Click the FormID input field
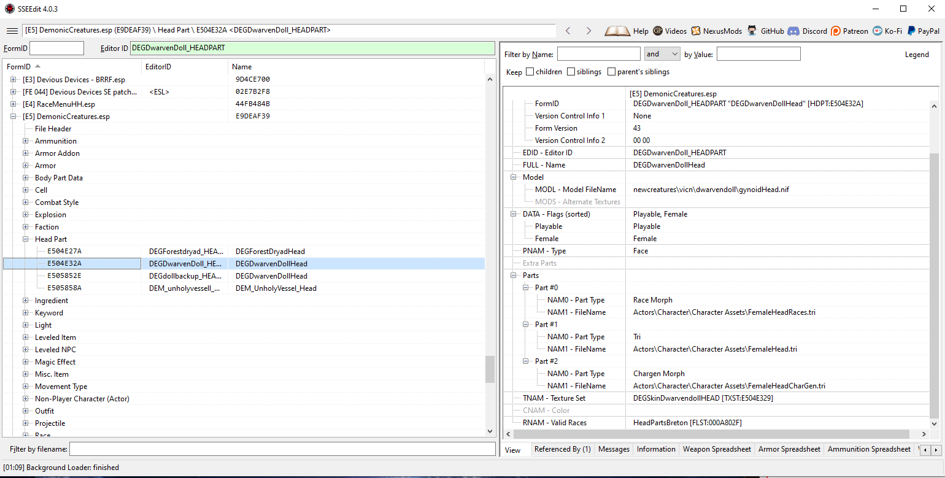 pos(56,48)
